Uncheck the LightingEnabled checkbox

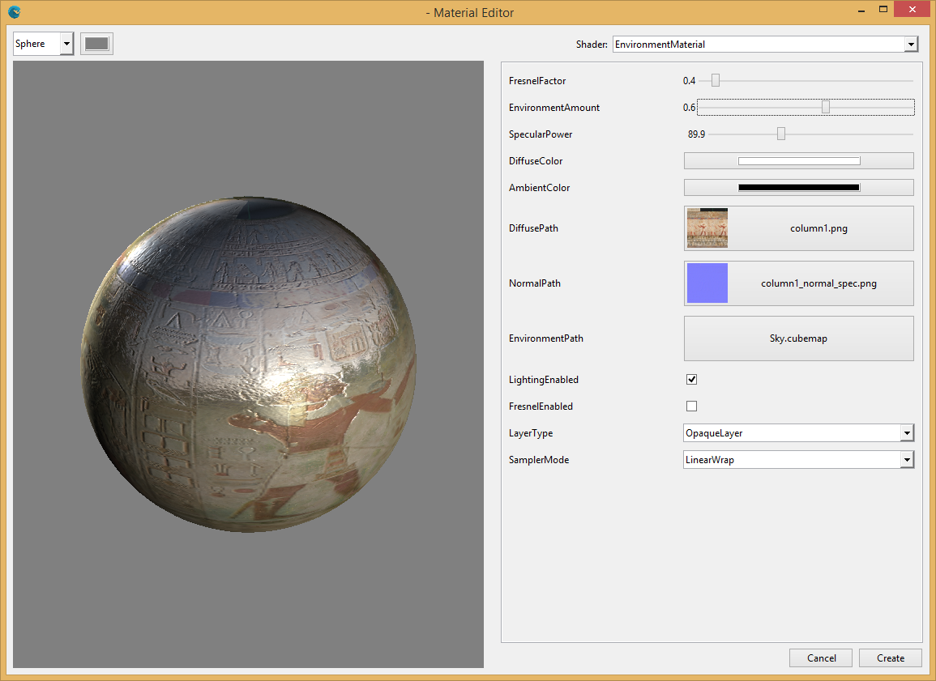(x=692, y=379)
